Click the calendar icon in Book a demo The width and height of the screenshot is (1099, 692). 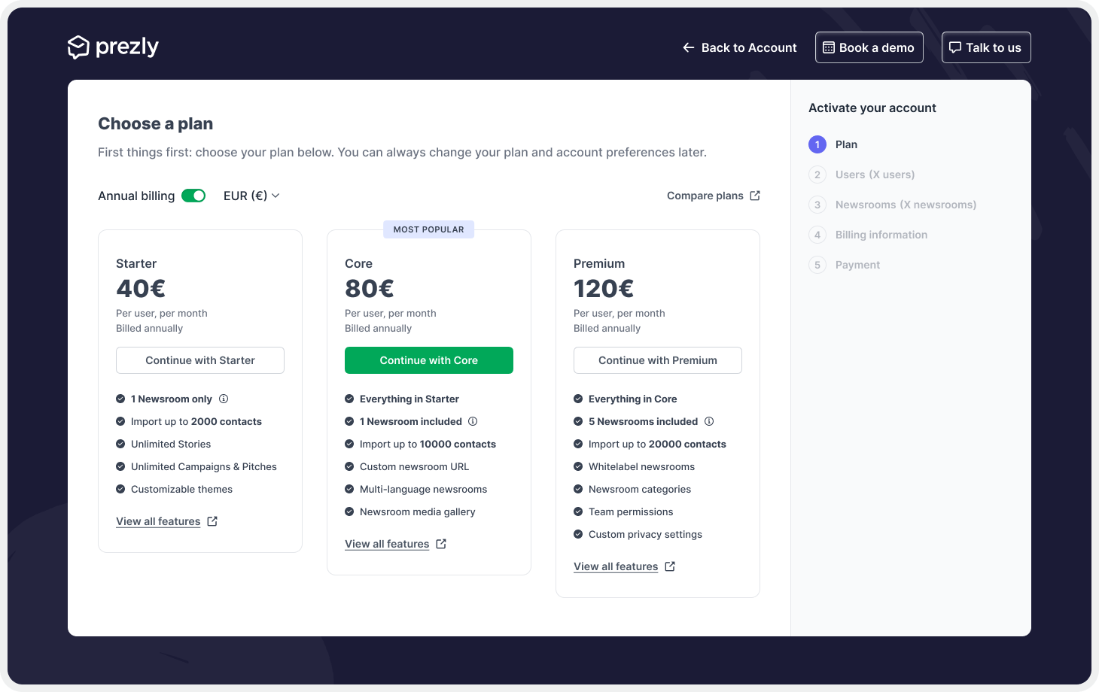pyautogui.click(x=828, y=47)
